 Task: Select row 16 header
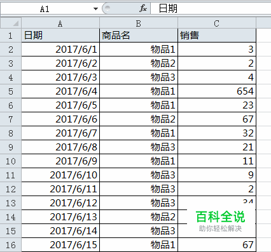point(11,245)
